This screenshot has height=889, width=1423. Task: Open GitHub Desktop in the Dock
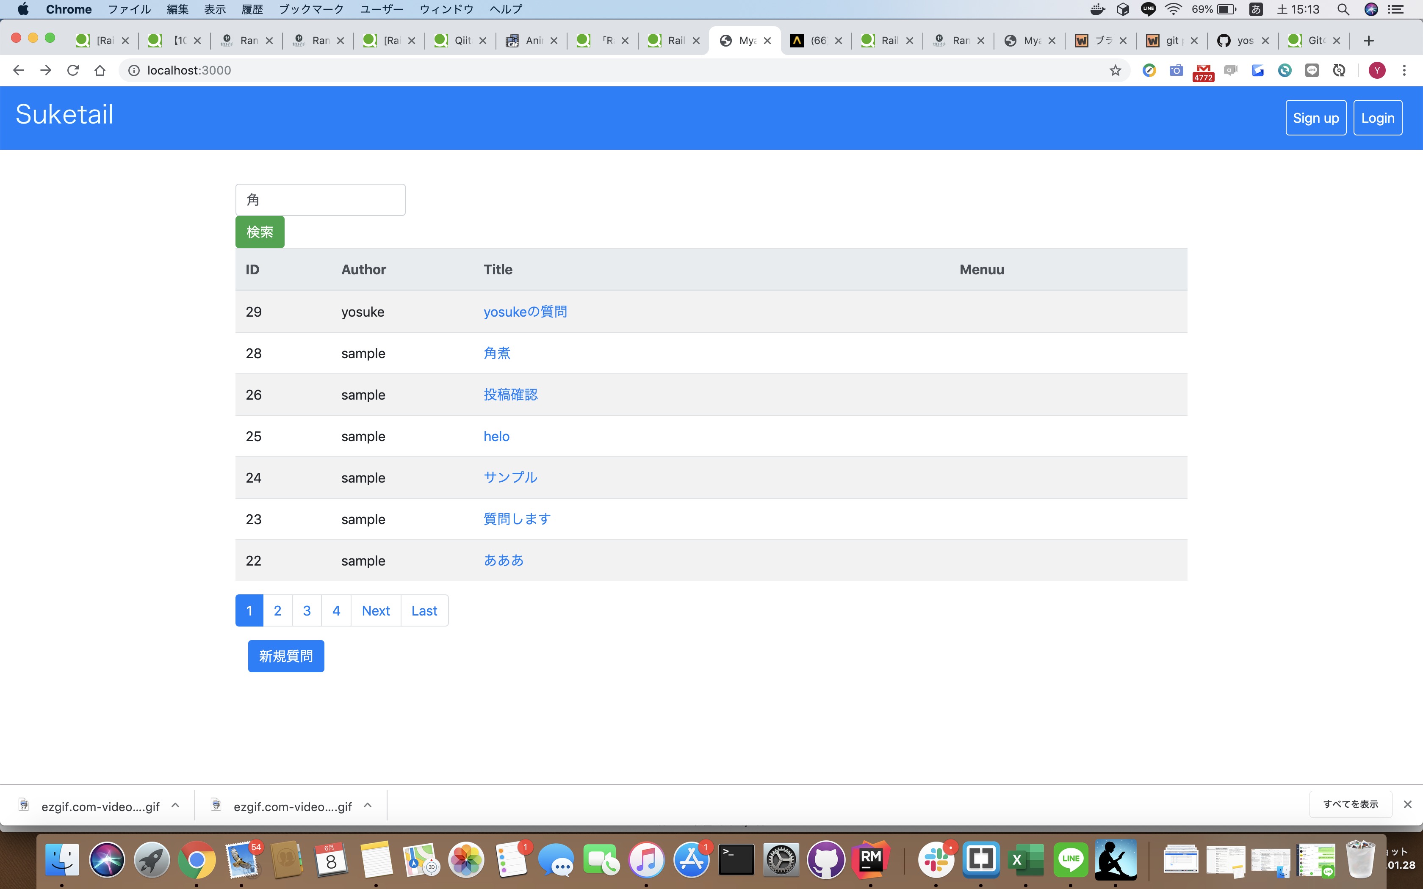pyautogui.click(x=825, y=860)
